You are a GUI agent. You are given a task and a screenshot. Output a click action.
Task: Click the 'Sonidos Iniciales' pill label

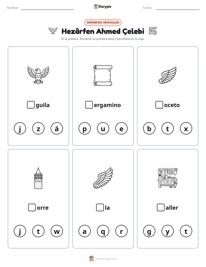(x=103, y=23)
